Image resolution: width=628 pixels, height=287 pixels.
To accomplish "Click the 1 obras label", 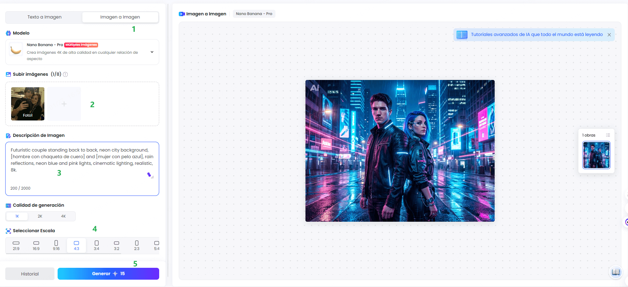I will [x=589, y=135].
